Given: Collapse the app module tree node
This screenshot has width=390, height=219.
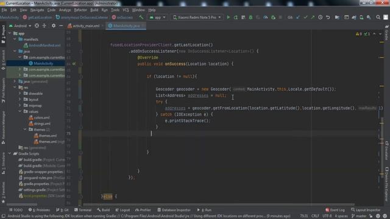Looking at the screenshot, I should coord(10,33).
